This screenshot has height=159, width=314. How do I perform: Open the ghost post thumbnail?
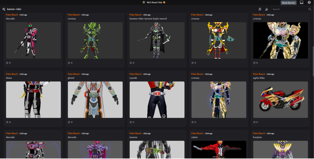pos(95,100)
